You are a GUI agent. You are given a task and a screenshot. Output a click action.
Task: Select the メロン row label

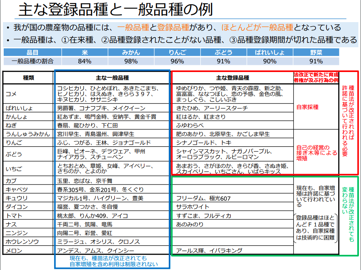click(14, 250)
